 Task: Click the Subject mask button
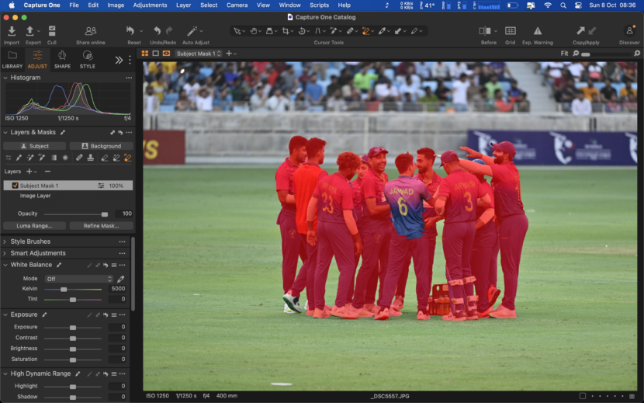pos(34,146)
